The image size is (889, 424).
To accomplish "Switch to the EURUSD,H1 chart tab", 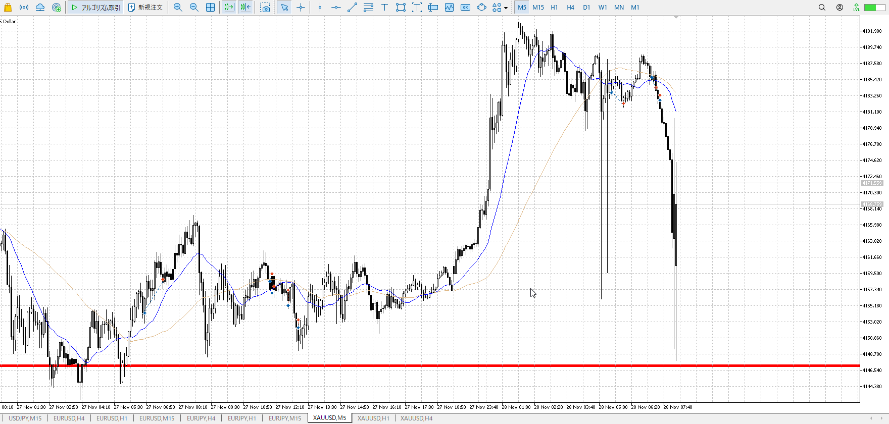I will click(112, 418).
